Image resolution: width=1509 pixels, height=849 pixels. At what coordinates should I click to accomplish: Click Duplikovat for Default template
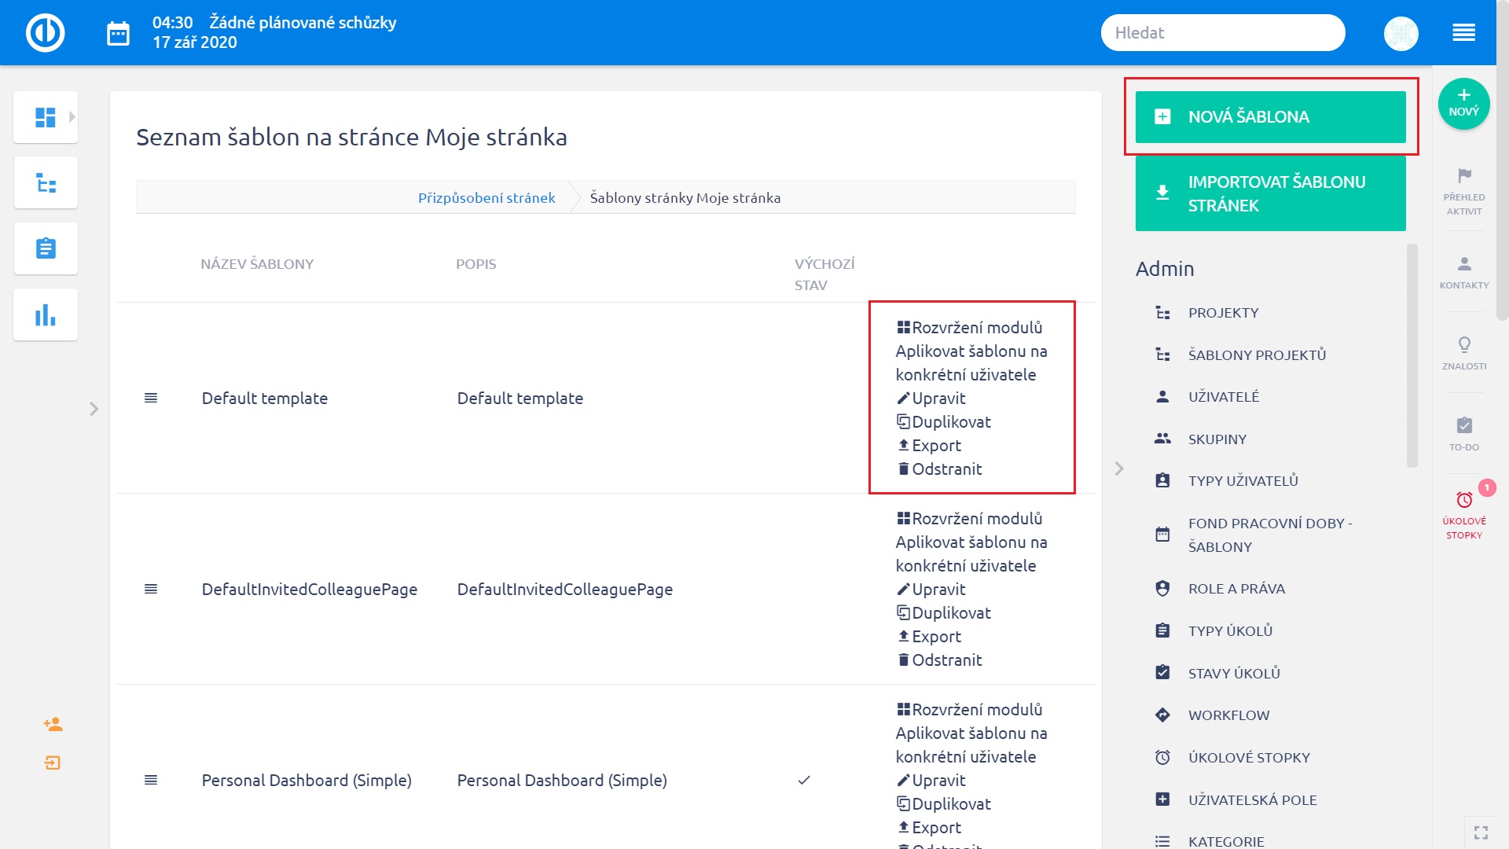950,422
